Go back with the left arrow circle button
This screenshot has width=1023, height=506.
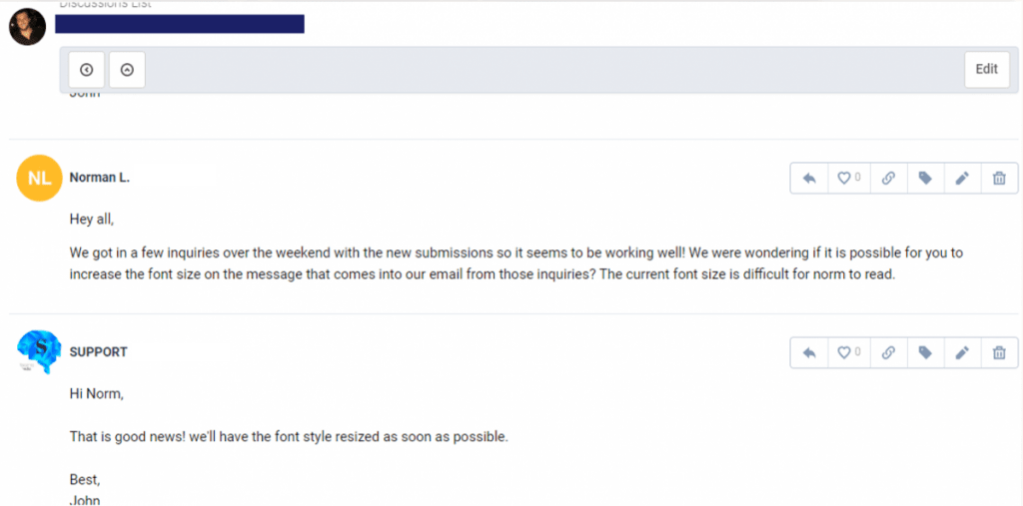pos(86,70)
